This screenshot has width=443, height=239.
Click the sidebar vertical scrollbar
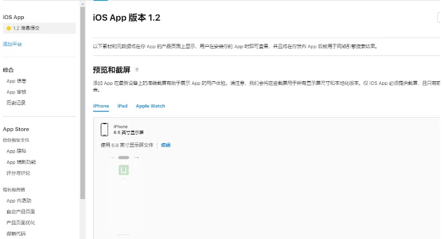[83, 103]
